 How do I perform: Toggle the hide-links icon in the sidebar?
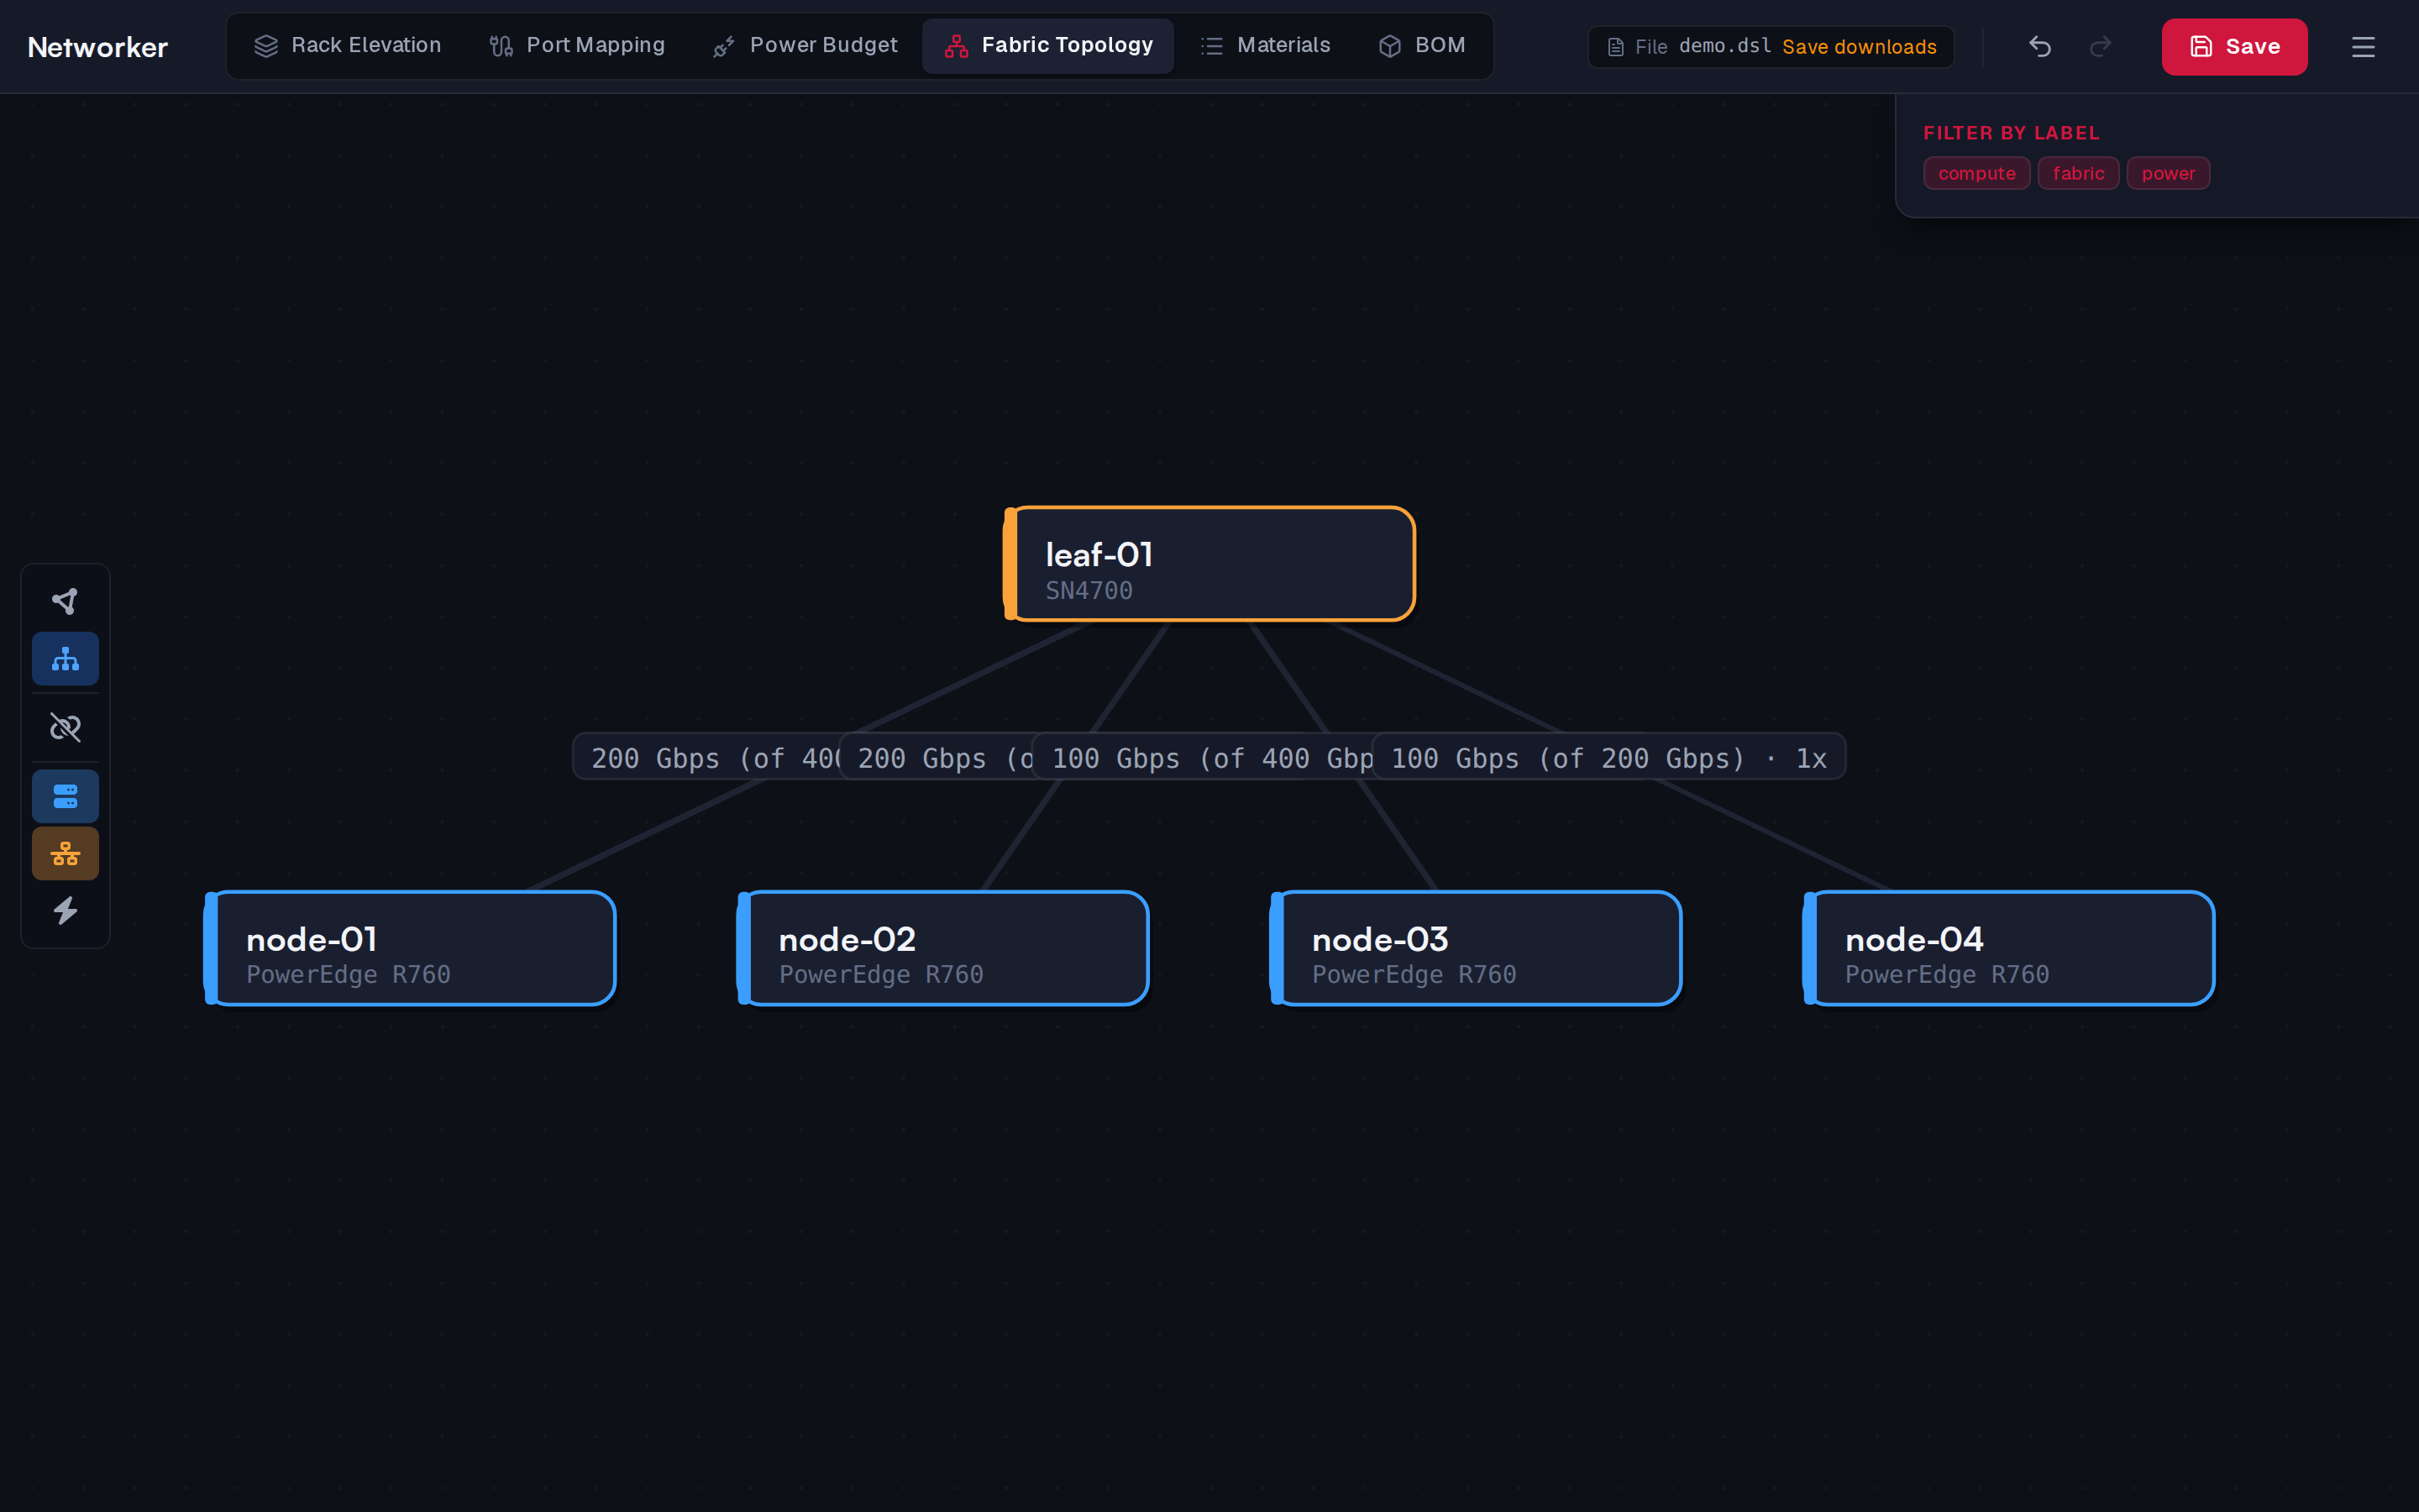click(65, 727)
